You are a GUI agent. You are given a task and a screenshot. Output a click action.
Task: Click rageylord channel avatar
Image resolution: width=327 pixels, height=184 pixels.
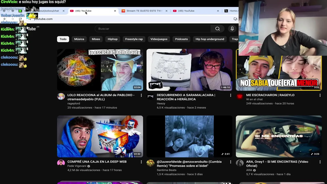(x=61, y=96)
